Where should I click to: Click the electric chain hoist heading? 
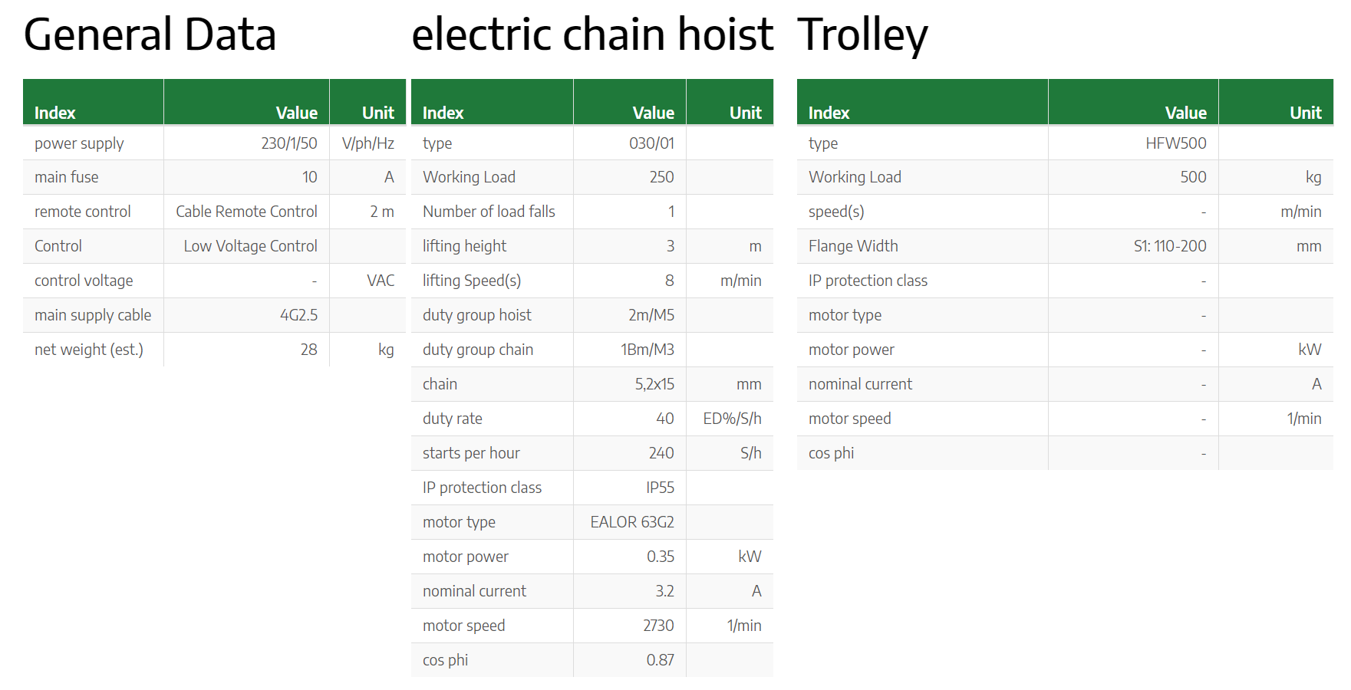tap(592, 35)
